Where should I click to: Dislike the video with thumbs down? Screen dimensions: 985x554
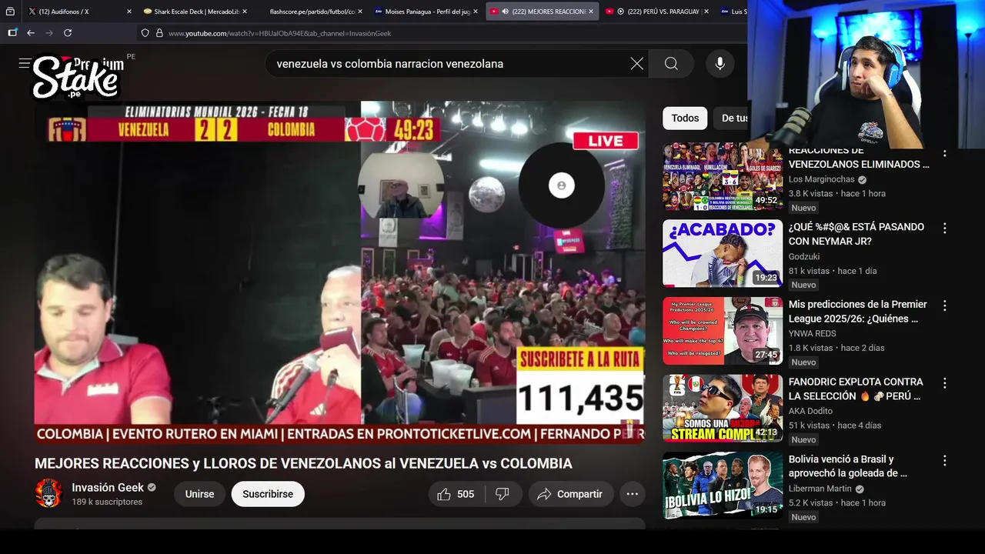point(503,494)
